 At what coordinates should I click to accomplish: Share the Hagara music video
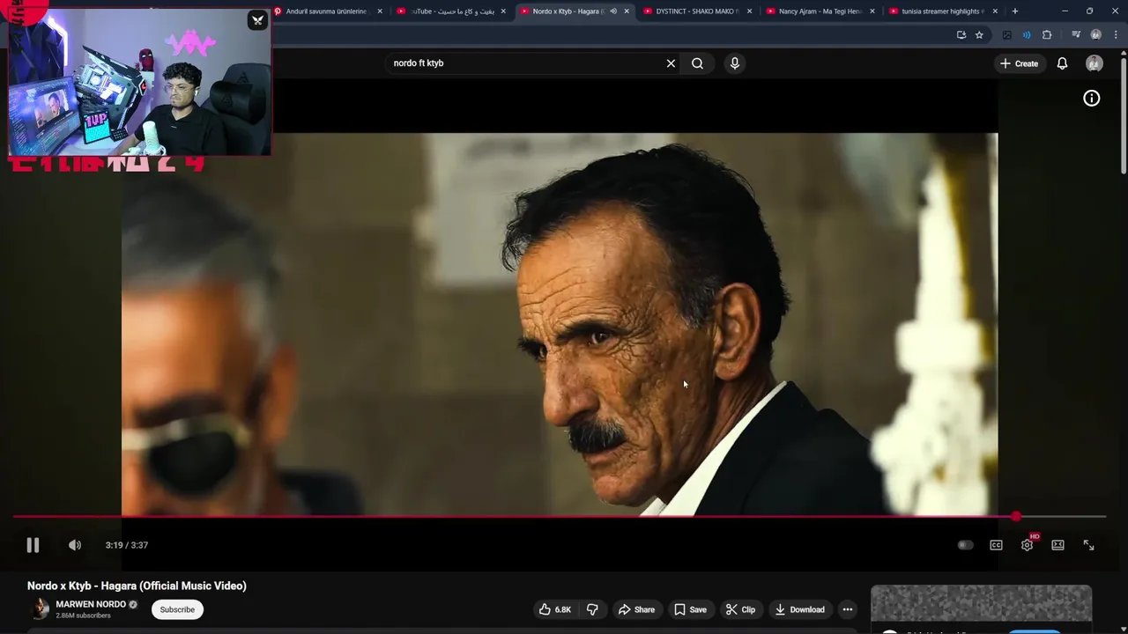pyautogui.click(x=636, y=609)
